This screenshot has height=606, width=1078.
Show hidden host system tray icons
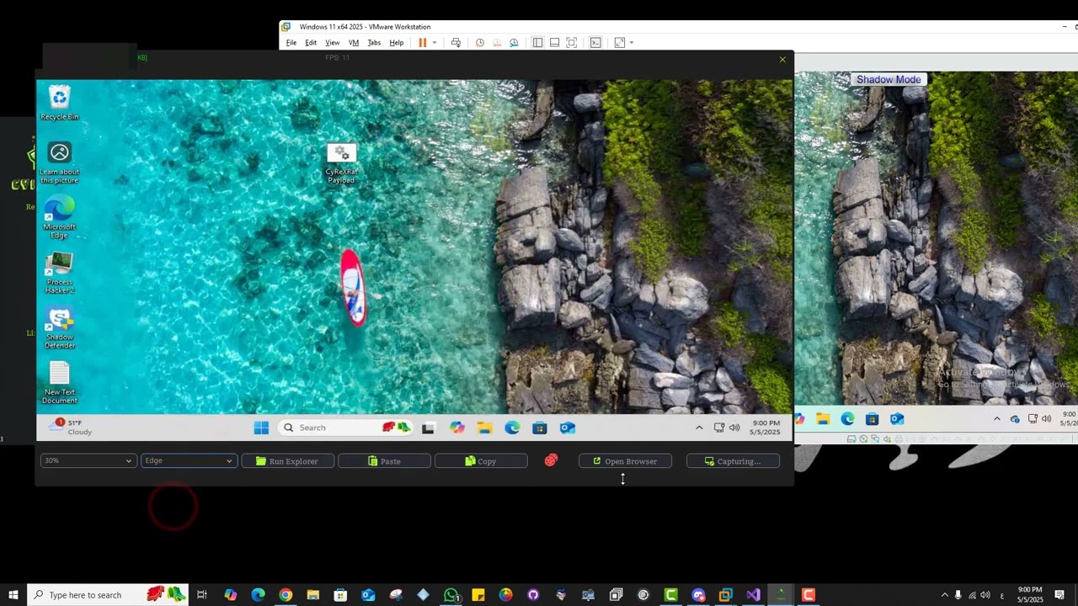tap(944, 595)
